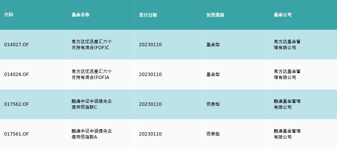Click the 发行日期 column header

pyautogui.click(x=148, y=15)
